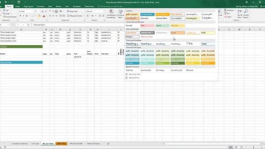Switch to the Insert ribbon tab

[x=17, y=7]
